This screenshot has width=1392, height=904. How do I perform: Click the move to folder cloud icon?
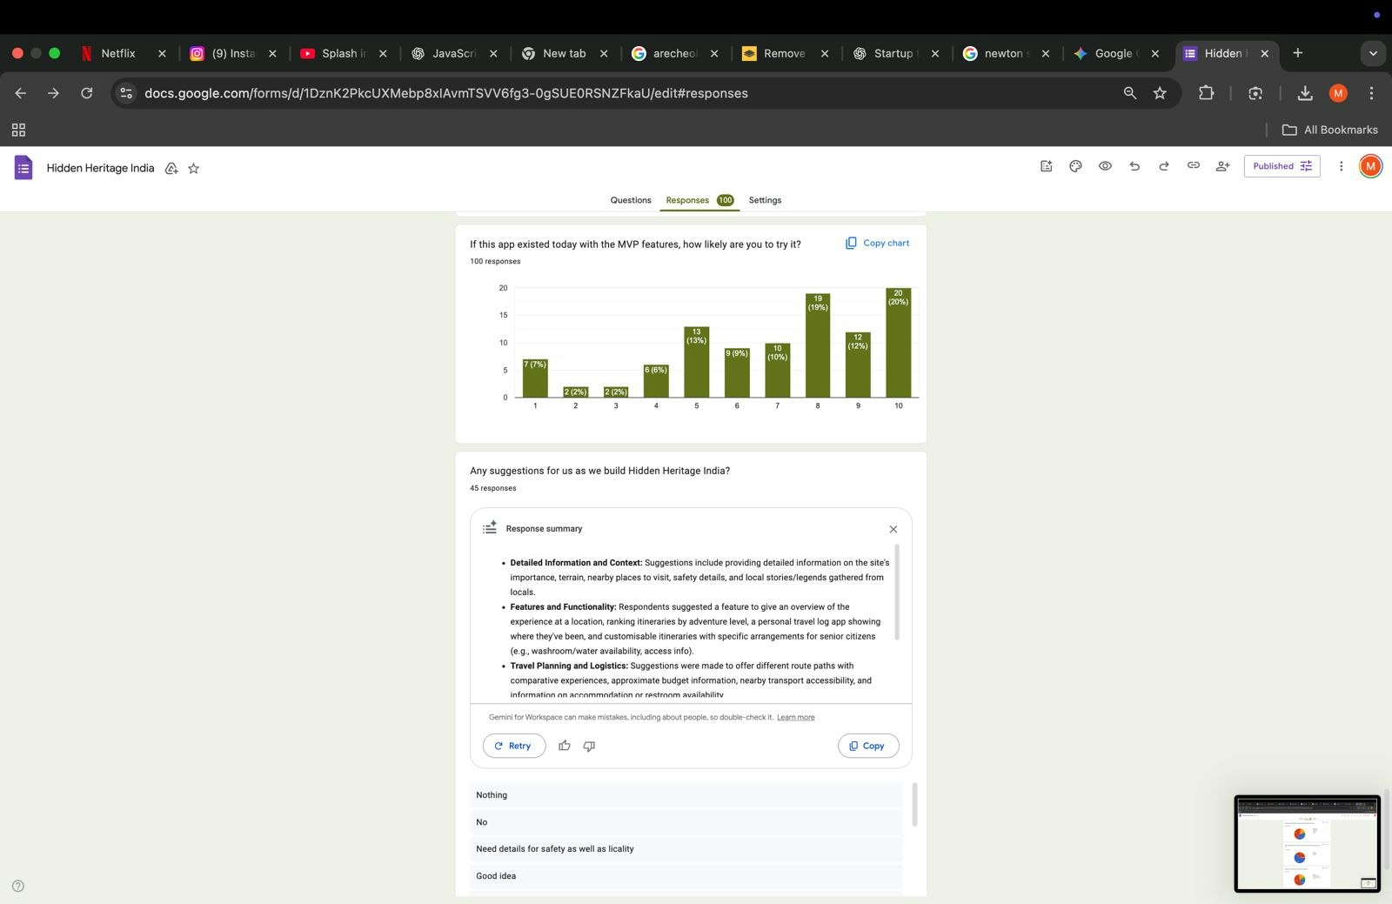coord(171,168)
